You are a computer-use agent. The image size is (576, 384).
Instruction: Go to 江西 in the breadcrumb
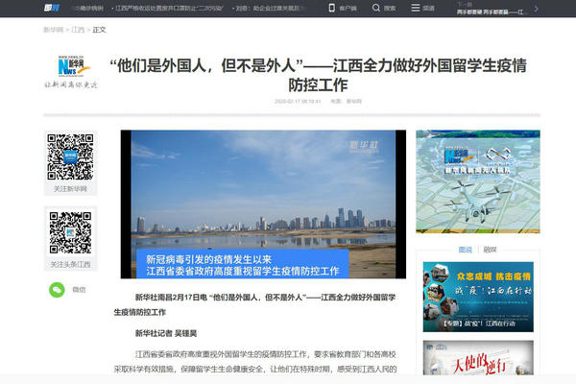point(78,30)
